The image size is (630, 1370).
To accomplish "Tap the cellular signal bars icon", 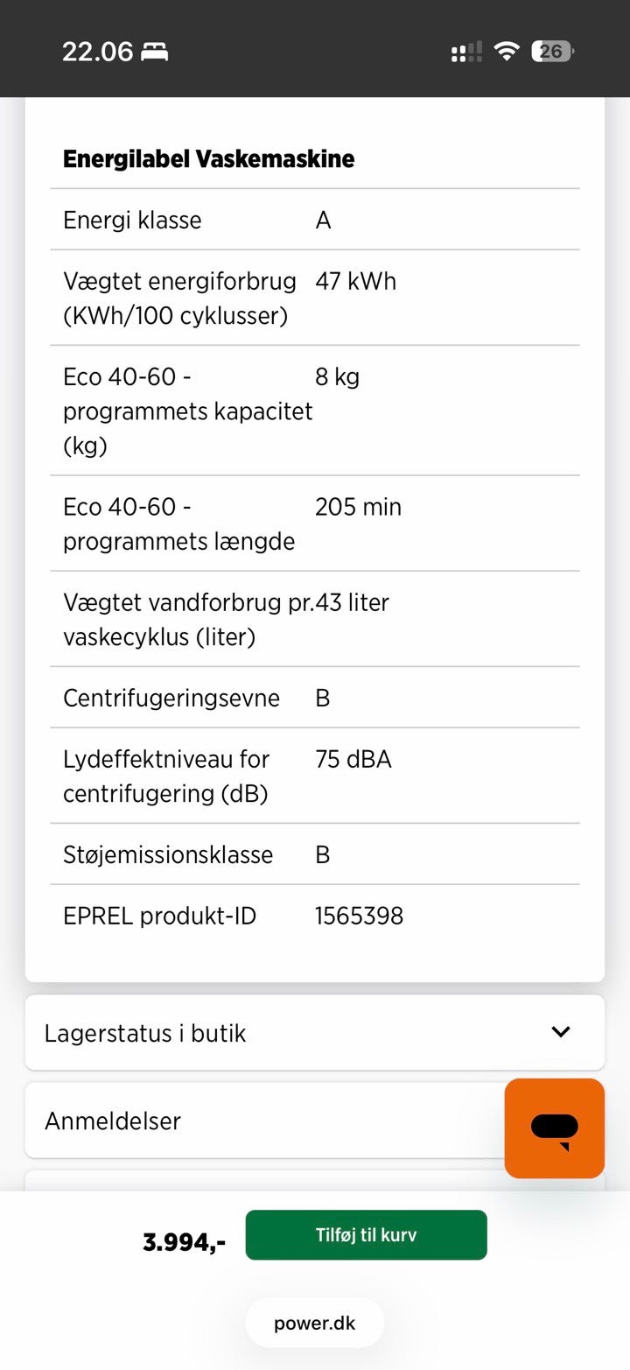I will coord(466,53).
